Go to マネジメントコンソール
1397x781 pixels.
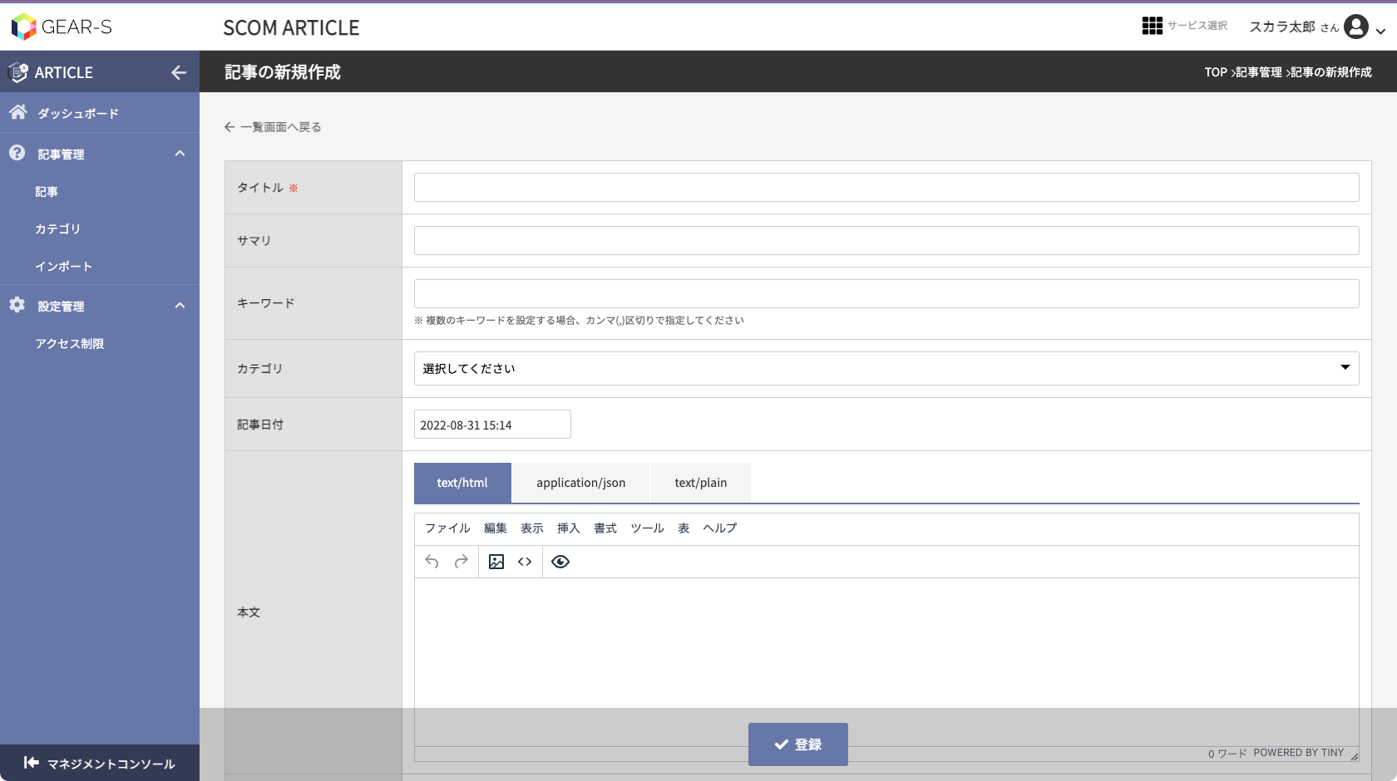(111, 764)
